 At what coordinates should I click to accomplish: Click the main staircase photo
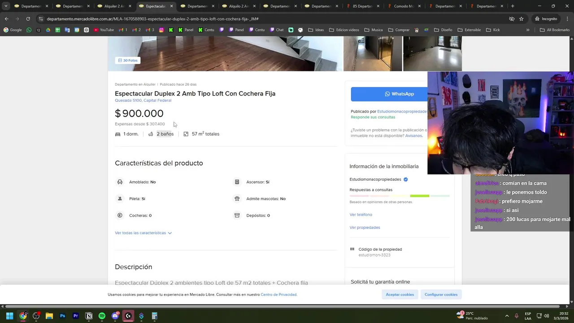tap(225, 53)
